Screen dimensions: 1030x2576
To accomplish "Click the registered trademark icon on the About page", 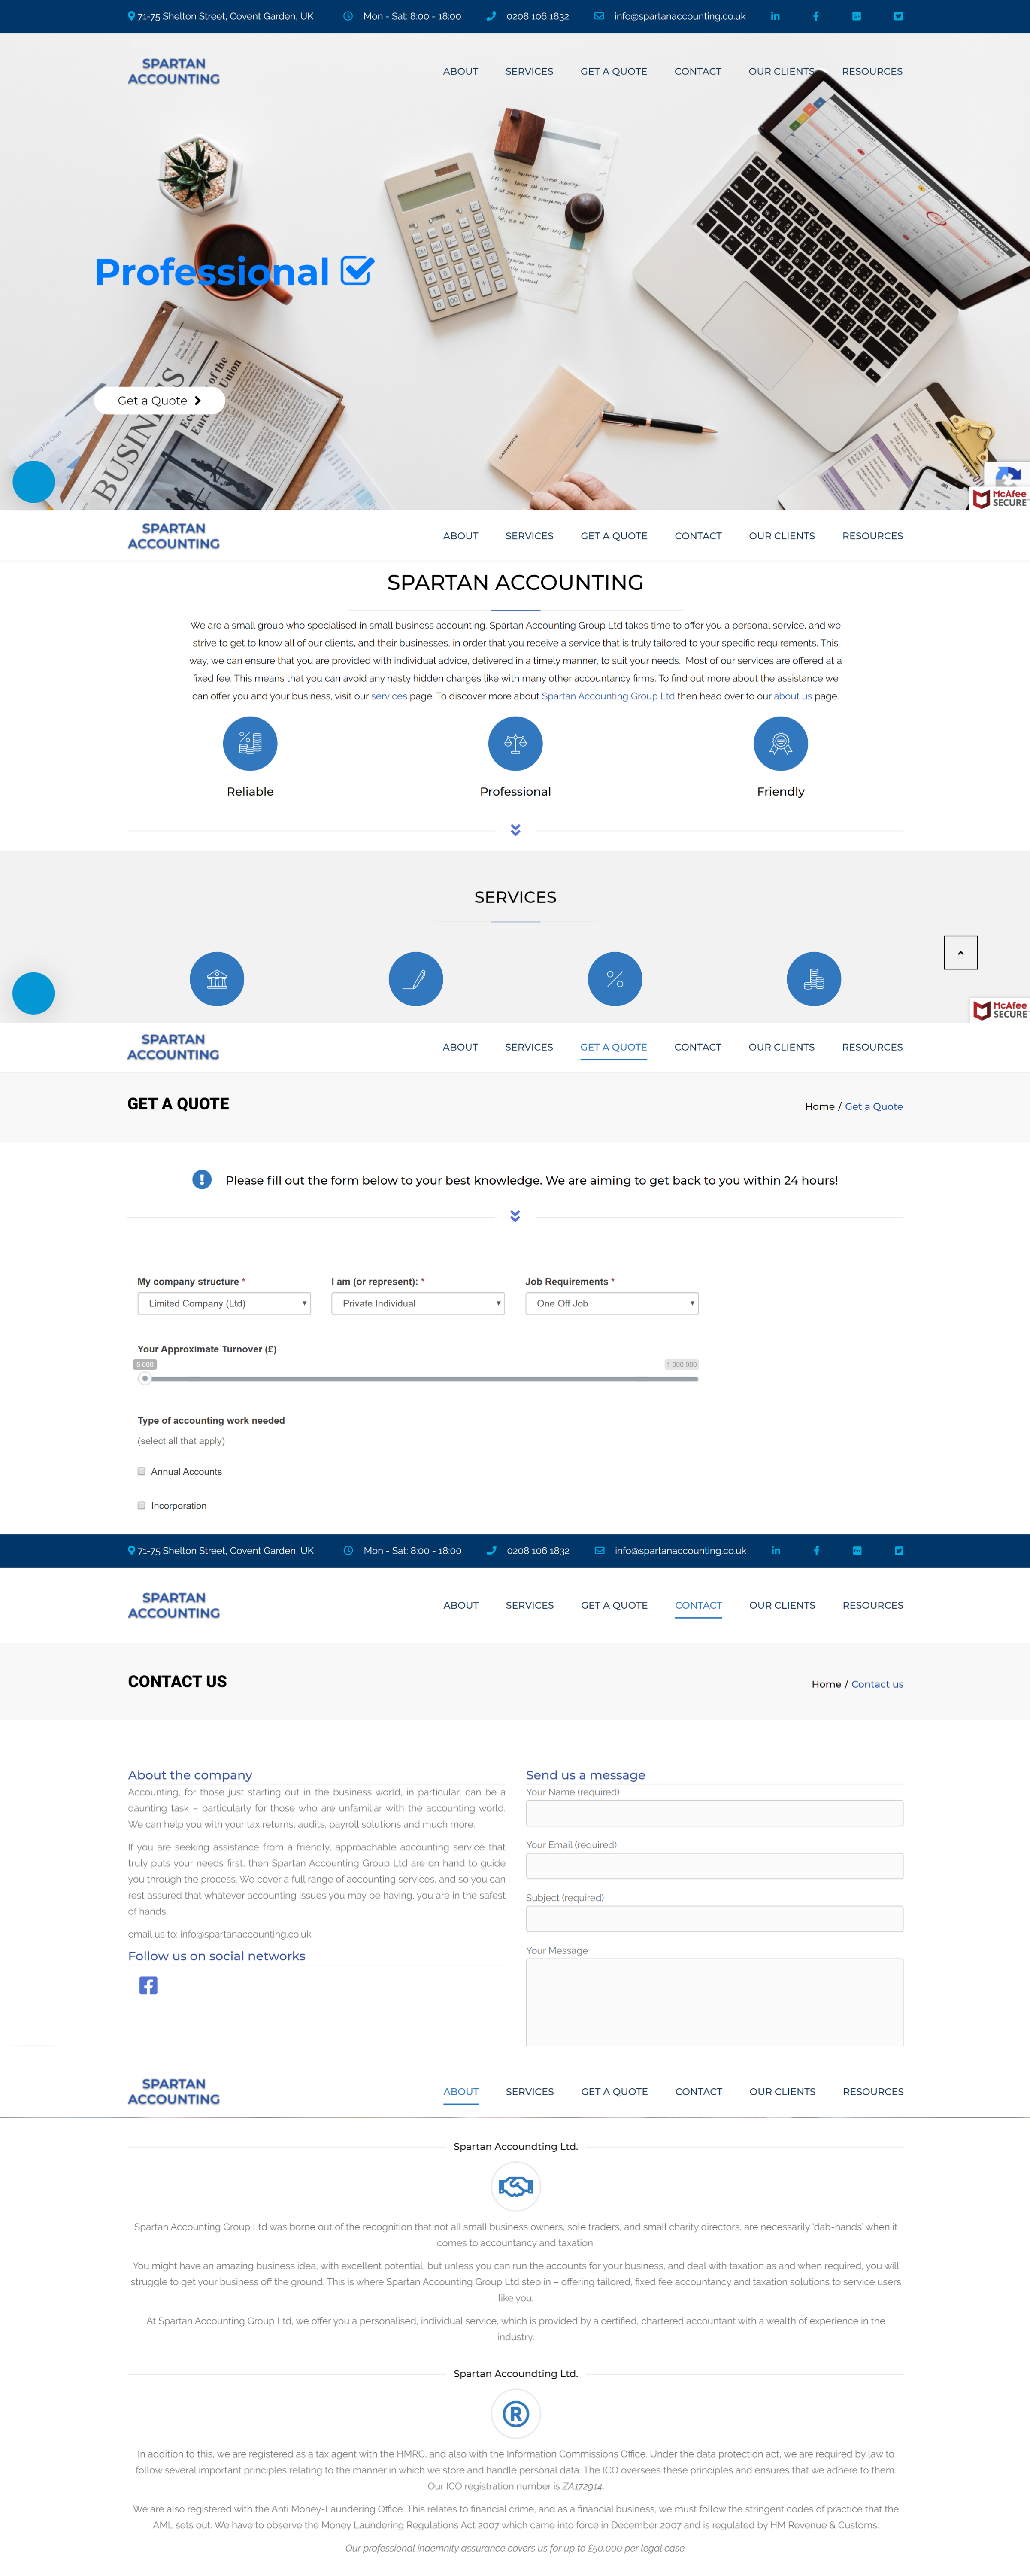I will tap(516, 2414).
